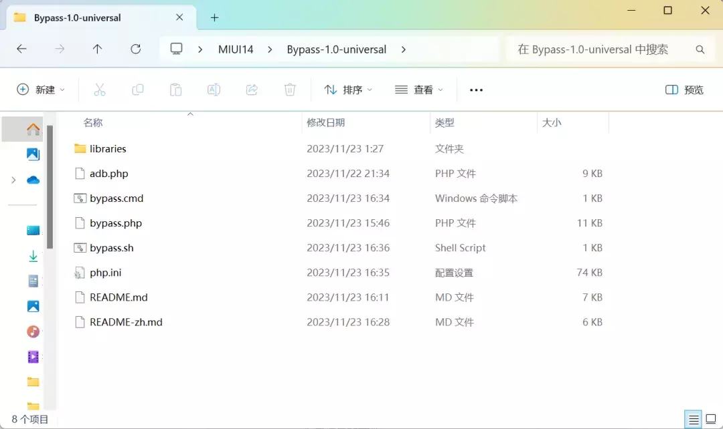Open OneDrive cloud in navigation pane
The width and height of the screenshot is (723, 429).
(x=33, y=180)
